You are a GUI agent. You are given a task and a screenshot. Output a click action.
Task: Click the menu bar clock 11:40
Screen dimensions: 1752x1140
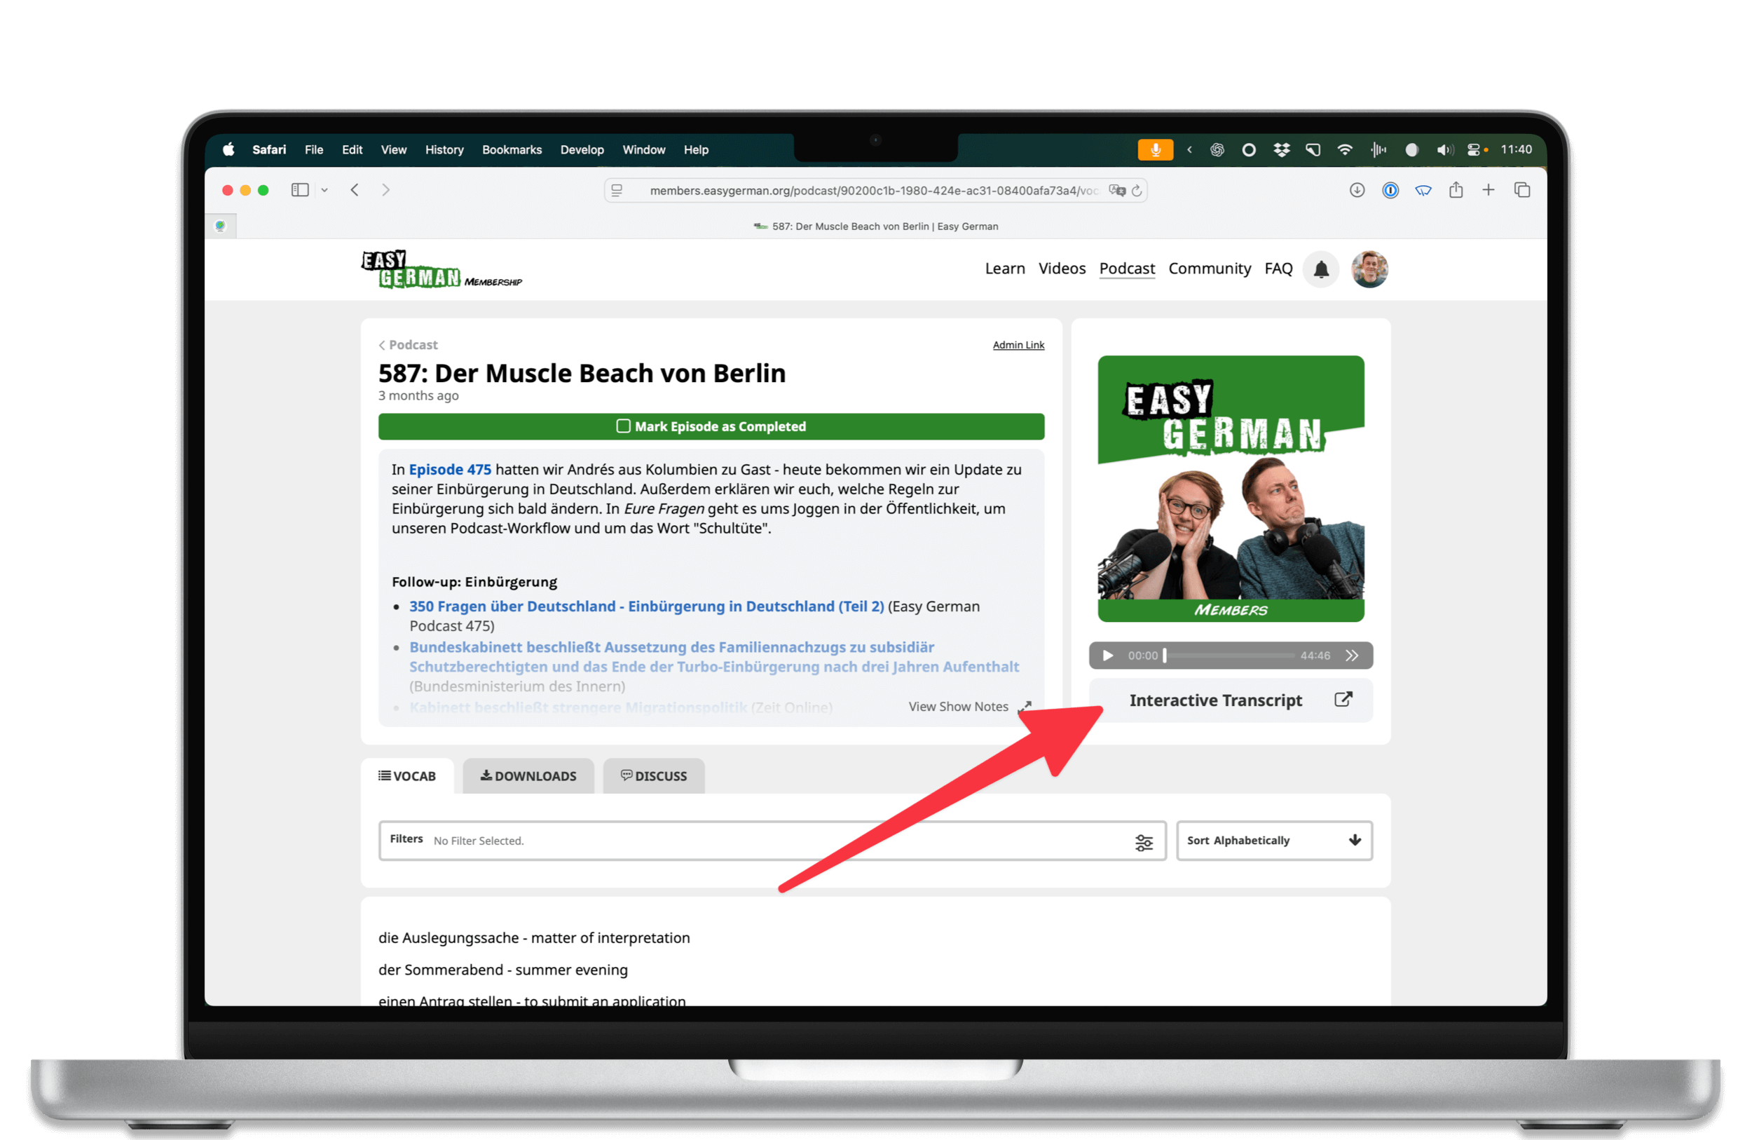pyautogui.click(x=1516, y=149)
